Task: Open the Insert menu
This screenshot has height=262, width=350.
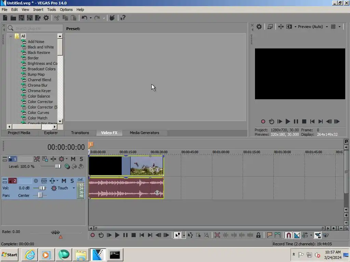Action: coord(38,10)
